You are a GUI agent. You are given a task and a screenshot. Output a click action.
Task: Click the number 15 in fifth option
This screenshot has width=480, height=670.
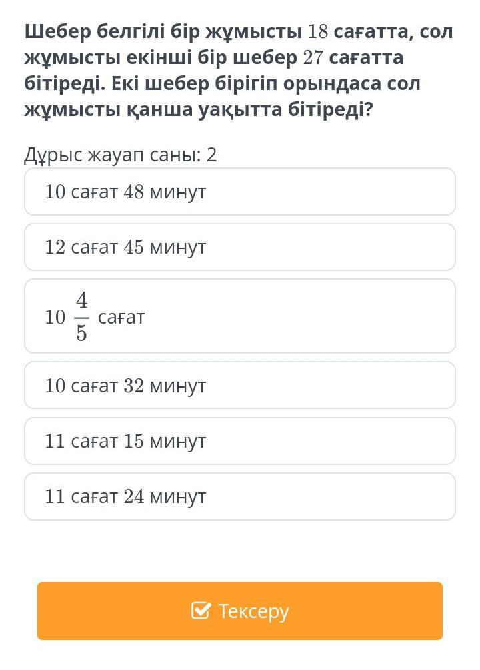point(133,441)
